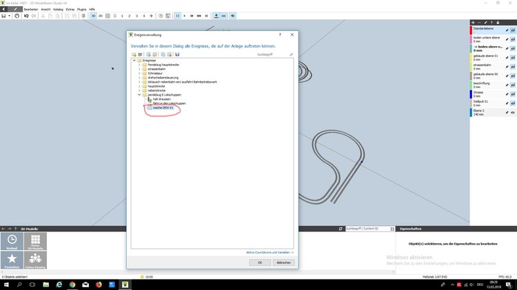Switch to 2D view mode
The image size is (517, 290).
[100, 16]
